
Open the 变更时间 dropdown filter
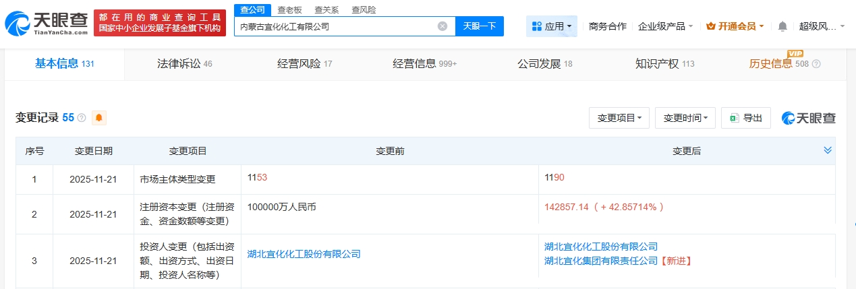pyautogui.click(x=685, y=118)
